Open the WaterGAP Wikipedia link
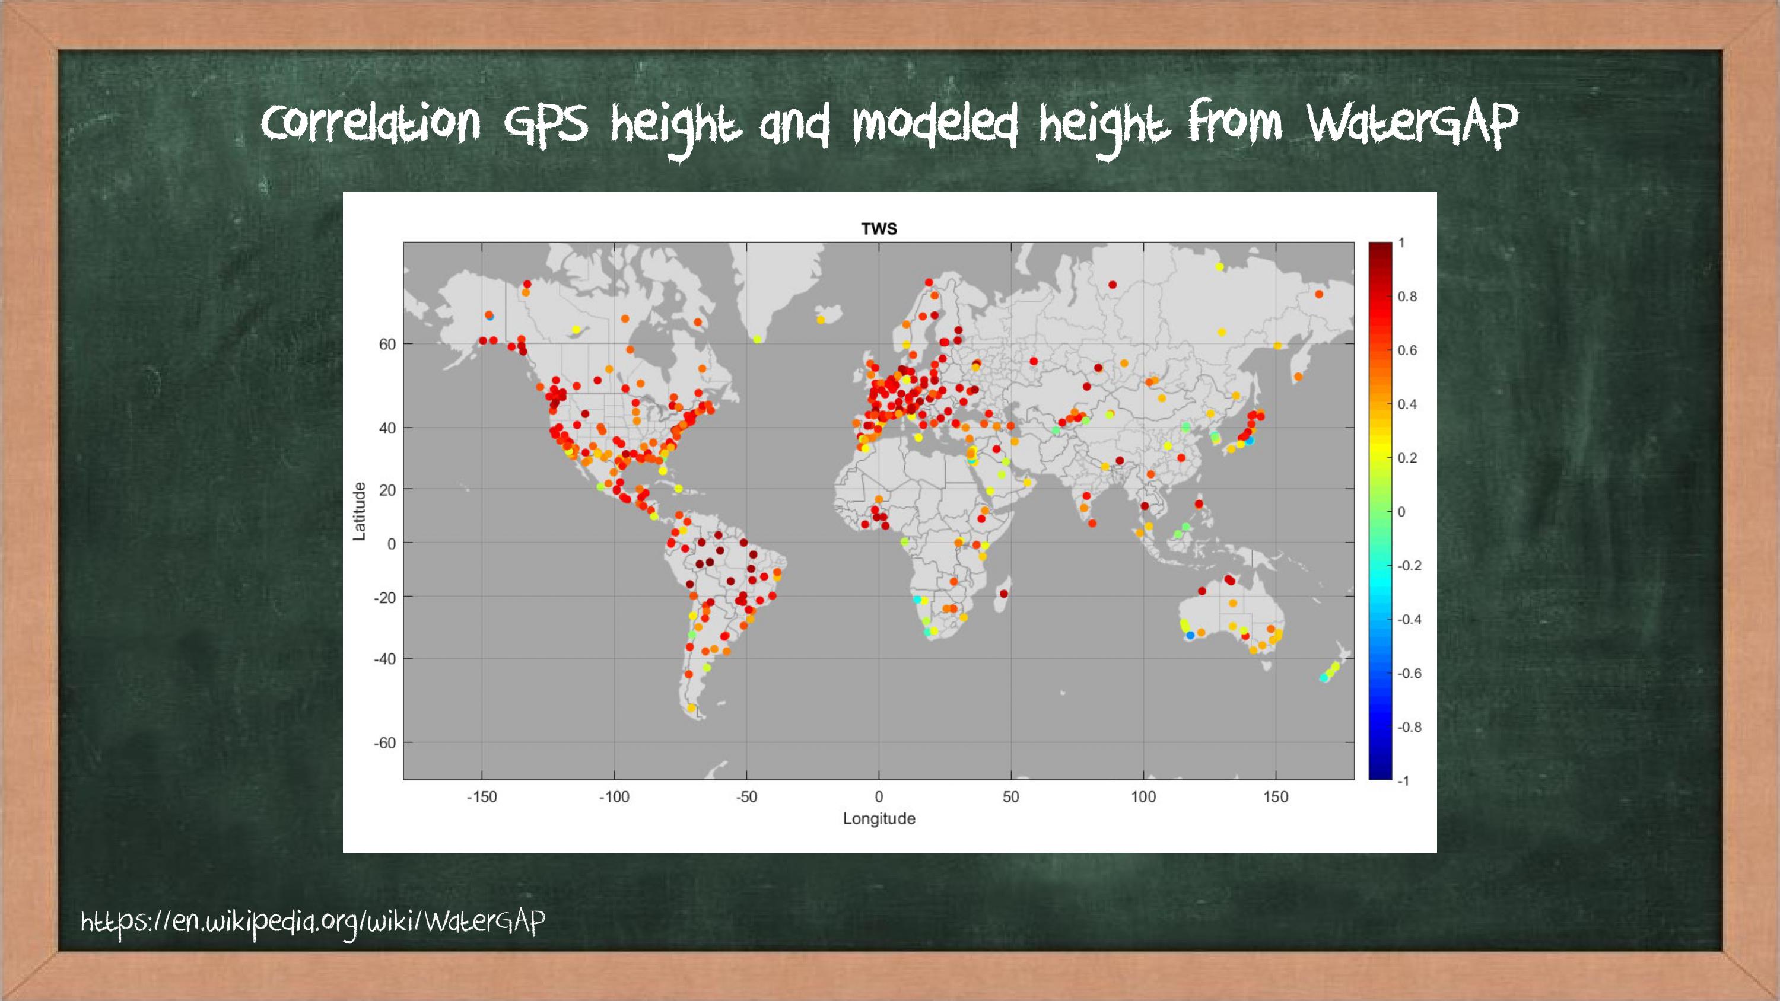Image resolution: width=1780 pixels, height=1001 pixels. (312, 922)
